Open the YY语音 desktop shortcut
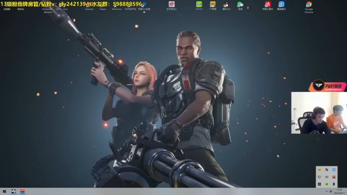The width and height of the screenshot is (347, 195). [x=213, y=6]
